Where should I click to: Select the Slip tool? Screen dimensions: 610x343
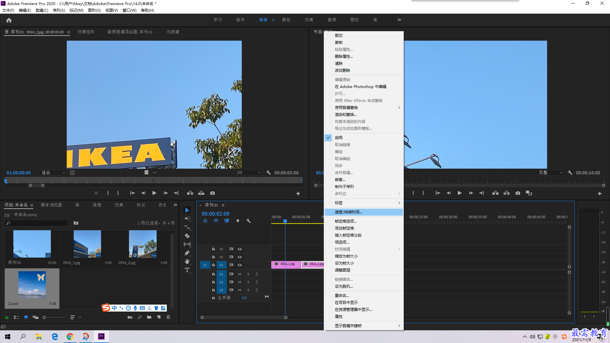pyautogui.click(x=187, y=244)
